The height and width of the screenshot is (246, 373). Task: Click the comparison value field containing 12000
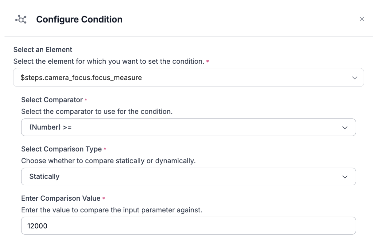point(188,226)
